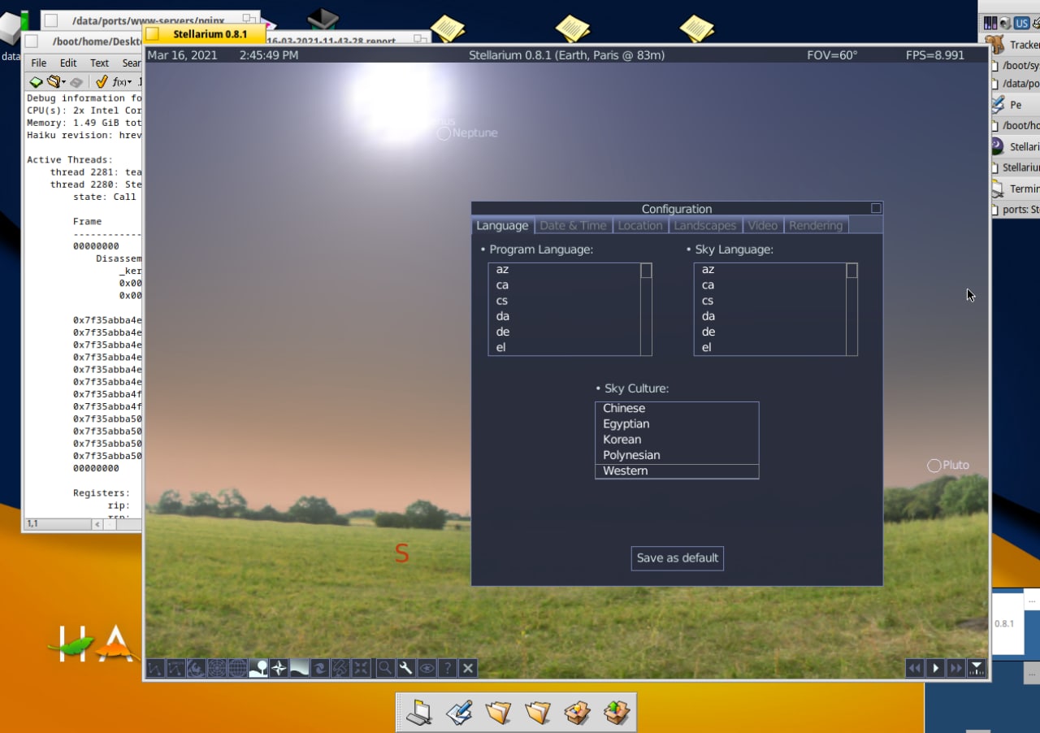Toggle the azimuthal grid

pyautogui.click(x=217, y=668)
